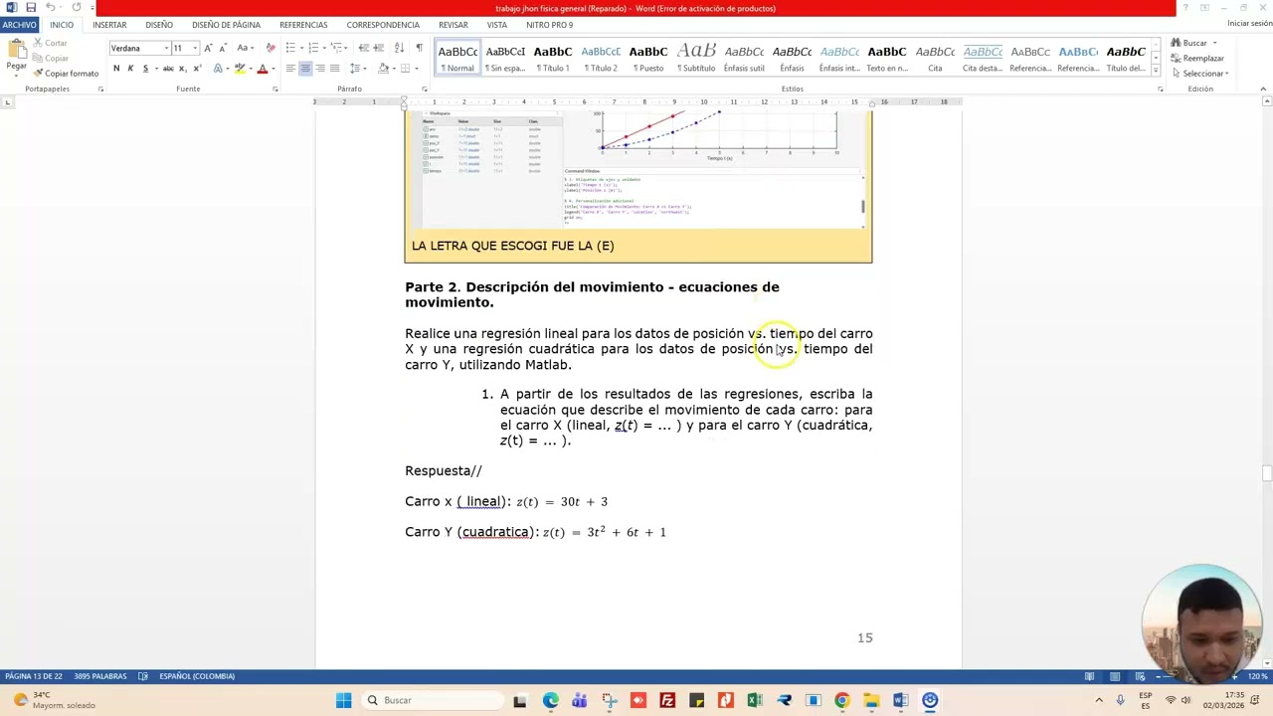Apply the yellow text highlight color
Image resolution: width=1273 pixels, height=716 pixels.
tap(239, 69)
